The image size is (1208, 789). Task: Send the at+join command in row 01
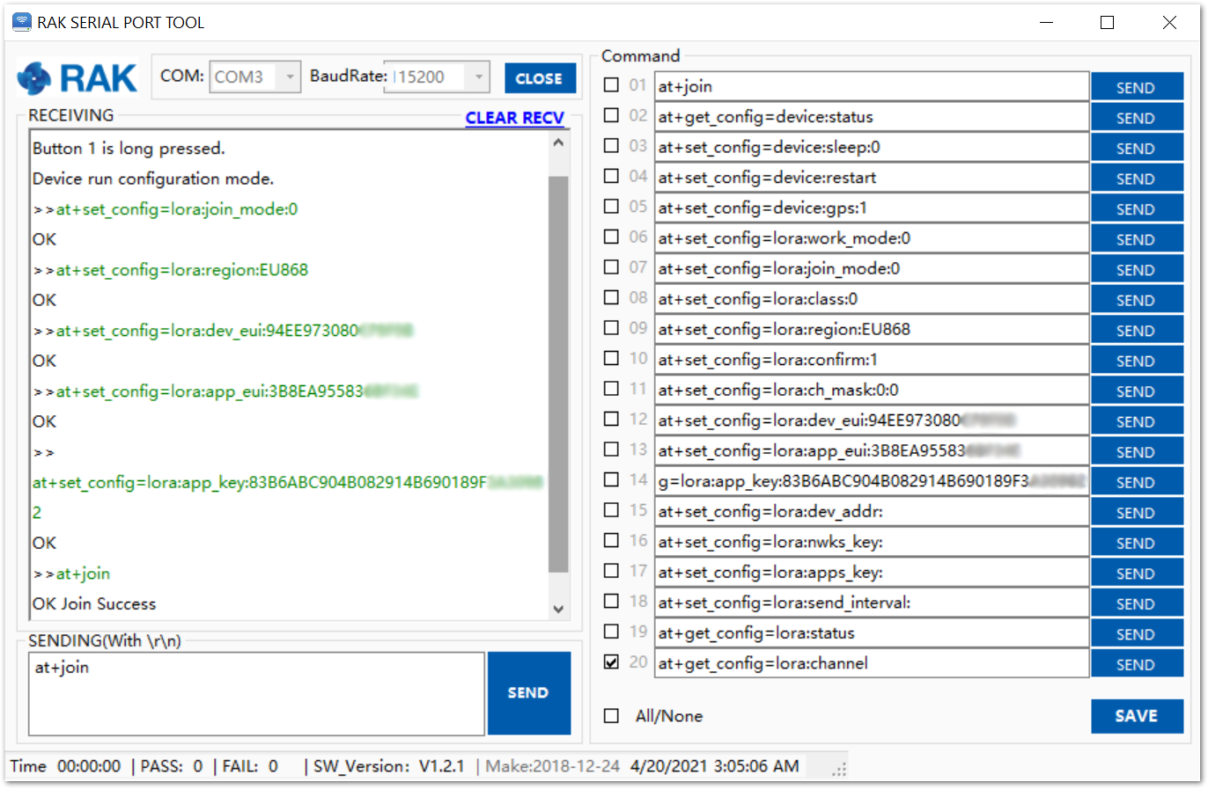click(1136, 88)
